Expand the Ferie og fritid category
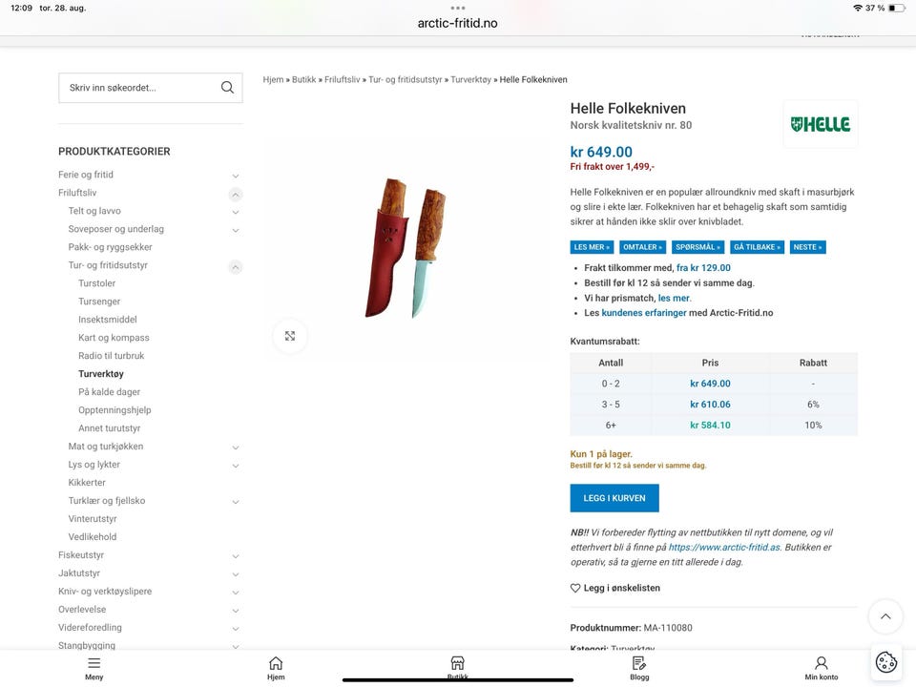 (236, 176)
